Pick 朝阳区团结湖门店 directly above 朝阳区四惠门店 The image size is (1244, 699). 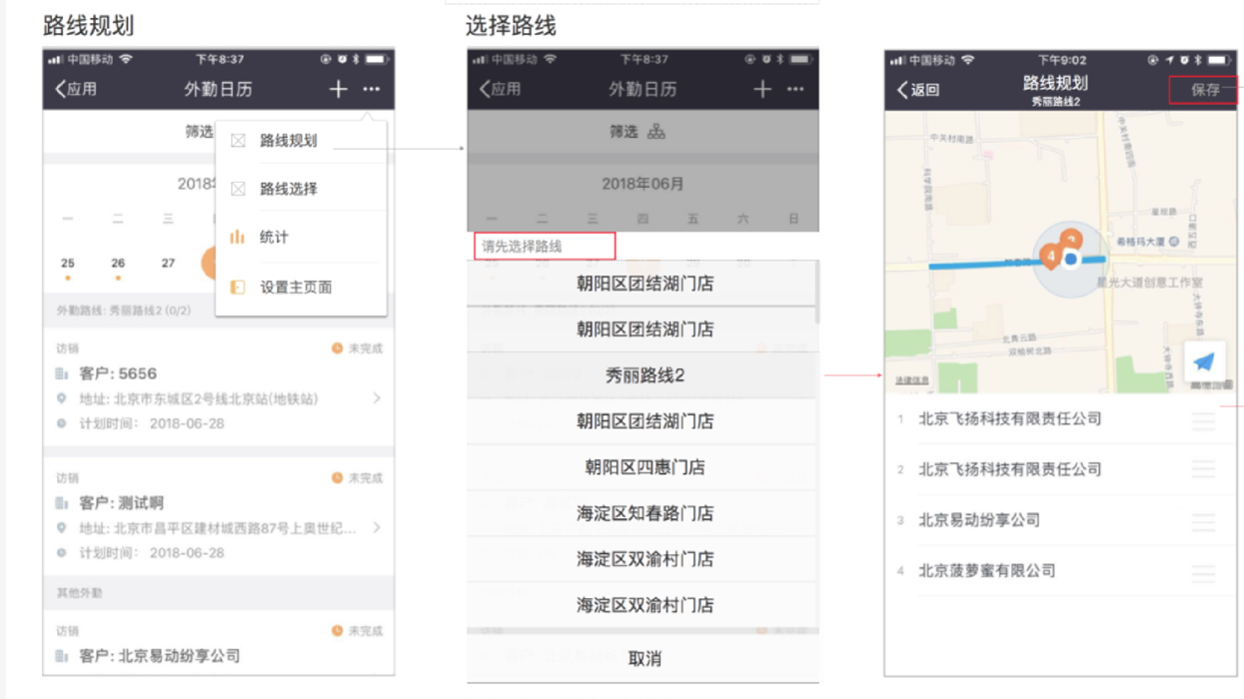click(643, 421)
